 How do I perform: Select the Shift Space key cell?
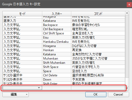tap(56, 67)
